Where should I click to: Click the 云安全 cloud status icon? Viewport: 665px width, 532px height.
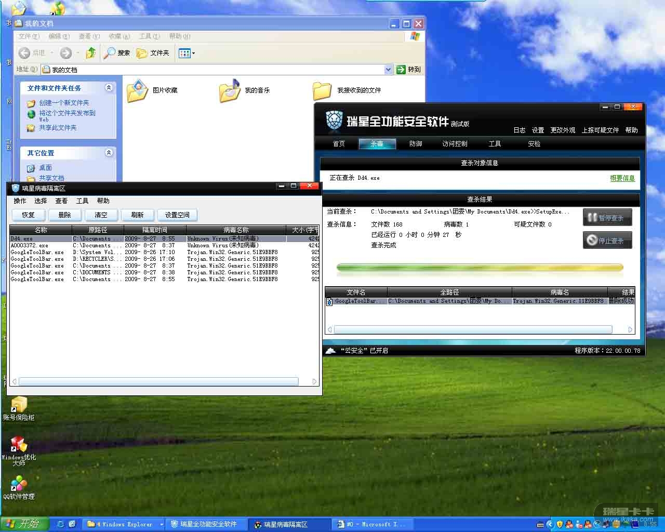click(x=330, y=351)
